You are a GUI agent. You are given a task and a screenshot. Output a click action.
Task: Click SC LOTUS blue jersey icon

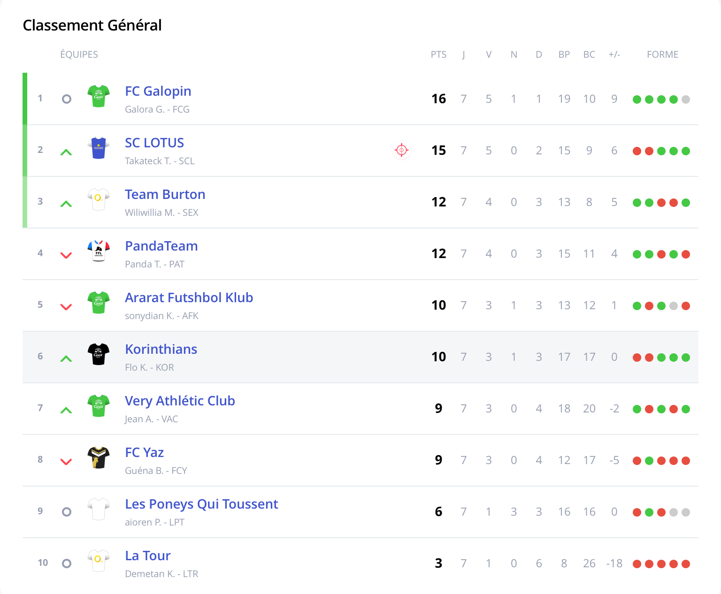(x=99, y=148)
